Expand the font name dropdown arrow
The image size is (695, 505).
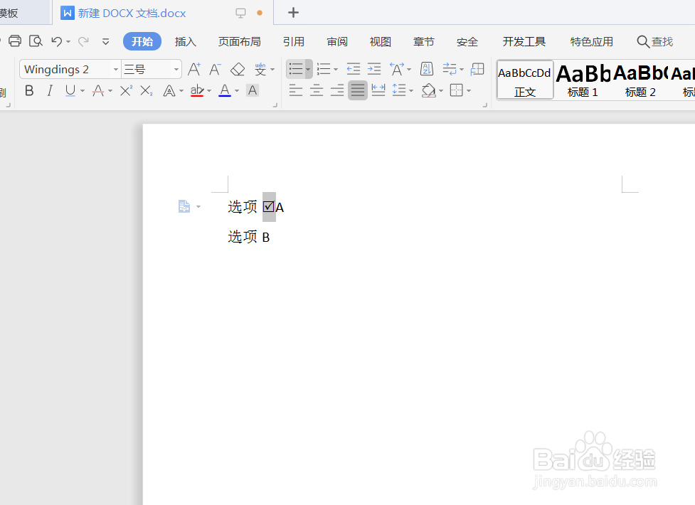pyautogui.click(x=116, y=69)
